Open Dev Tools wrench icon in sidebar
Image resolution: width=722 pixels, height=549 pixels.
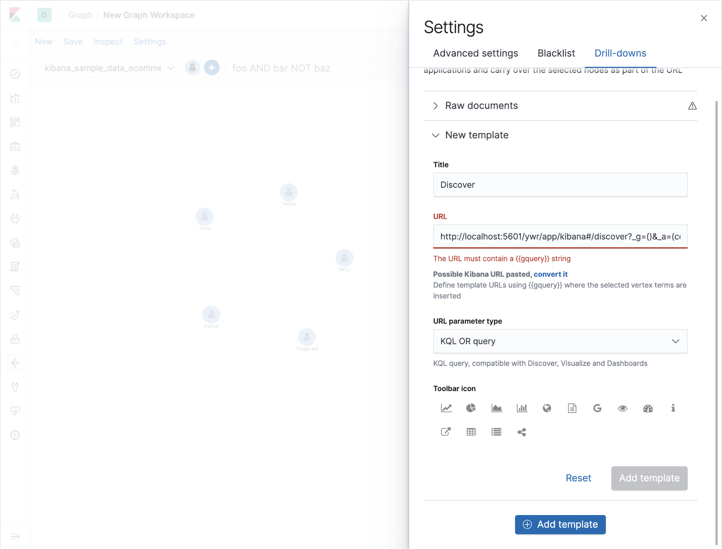coord(15,387)
